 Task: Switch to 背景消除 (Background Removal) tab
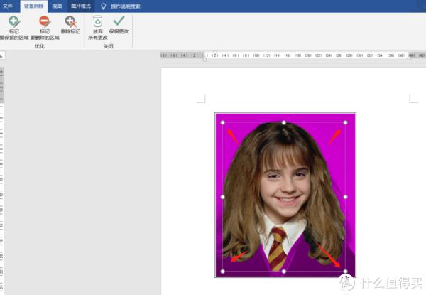pyautogui.click(x=33, y=6)
